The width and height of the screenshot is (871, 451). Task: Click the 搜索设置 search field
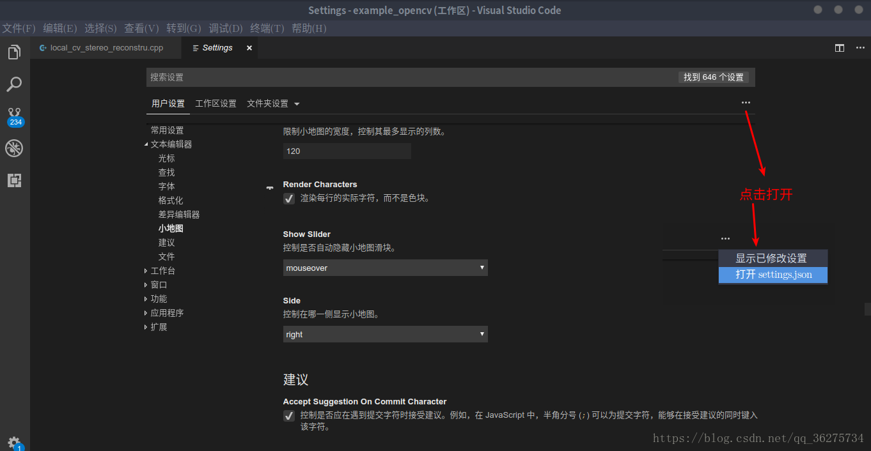click(451, 77)
